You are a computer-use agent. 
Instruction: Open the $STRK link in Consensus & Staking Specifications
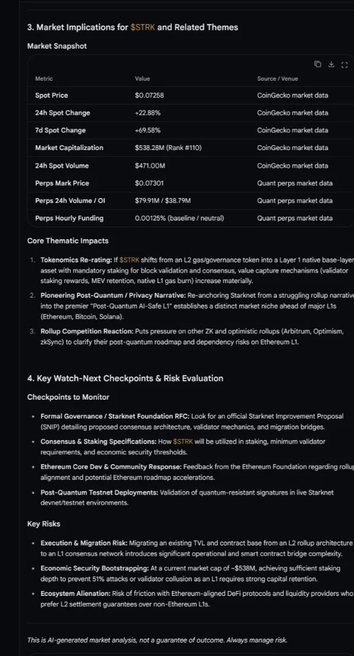(183, 442)
